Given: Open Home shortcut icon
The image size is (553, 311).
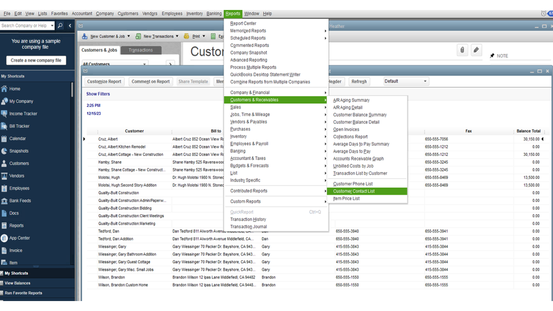Looking at the screenshot, I should tap(4, 89).
